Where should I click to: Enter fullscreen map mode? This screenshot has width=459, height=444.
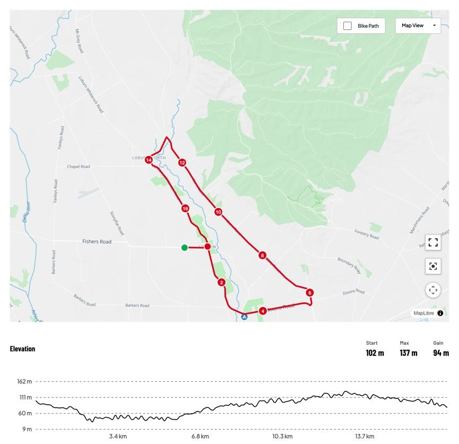pos(433,243)
